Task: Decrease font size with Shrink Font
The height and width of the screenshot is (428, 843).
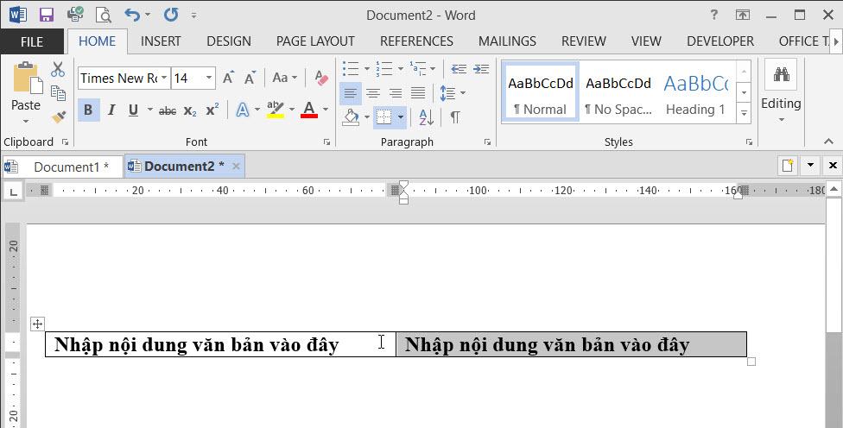Action: (x=250, y=78)
